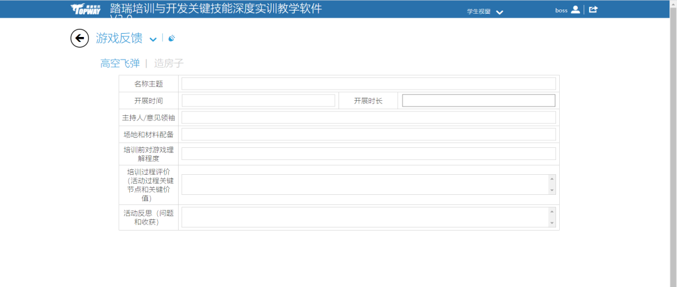Focus the 名称主题 input field
The width and height of the screenshot is (677, 287).
tap(368, 84)
